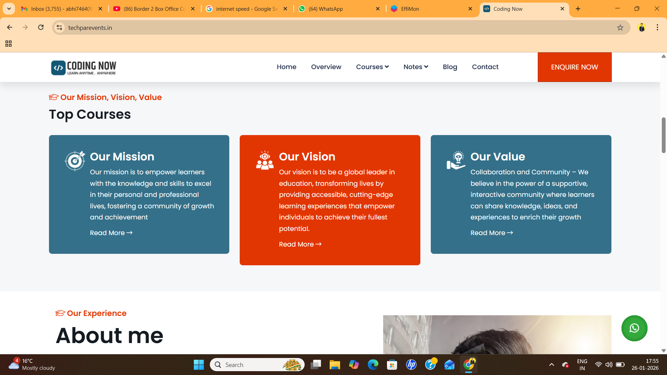This screenshot has width=667, height=375.
Task: Click the Coding Now logo
Action: pyautogui.click(x=84, y=67)
